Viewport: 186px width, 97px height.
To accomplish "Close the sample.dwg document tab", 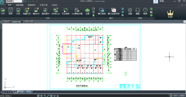I will (24, 22).
